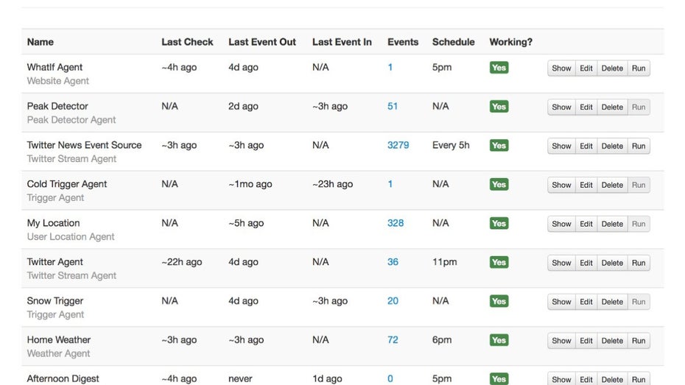Sort by the Name column header

point(41,42)
